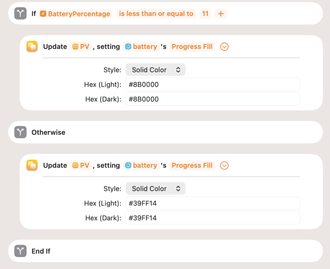Click first Update action's yellow app icon

tap(32, 46)
